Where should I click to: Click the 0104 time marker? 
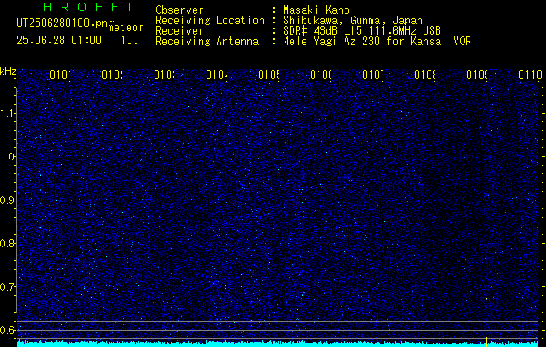click(217, 75)
